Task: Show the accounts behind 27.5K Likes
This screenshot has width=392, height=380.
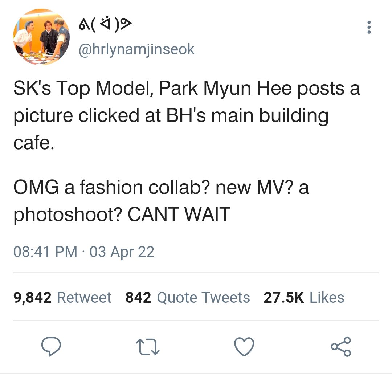Action: pyautogui.click(x=304, y=298)
